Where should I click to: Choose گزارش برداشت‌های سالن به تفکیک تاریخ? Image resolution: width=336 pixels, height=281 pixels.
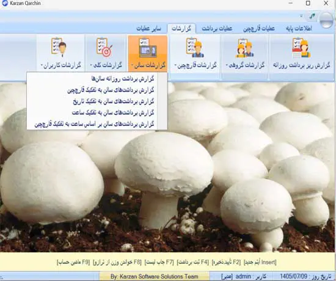114,101
